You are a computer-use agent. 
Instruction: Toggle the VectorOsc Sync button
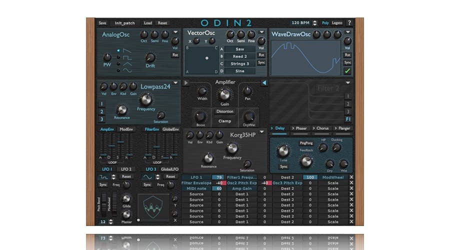pyautogui.click(x=261, y=62)
